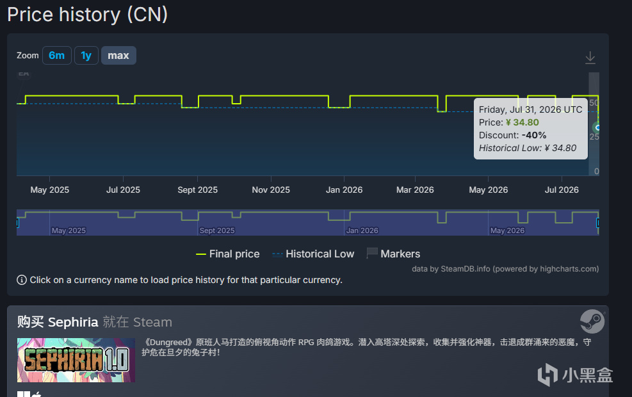Click the Apple platform icon below thumbnail
The image size is (632, 397).
coord(36,394)
